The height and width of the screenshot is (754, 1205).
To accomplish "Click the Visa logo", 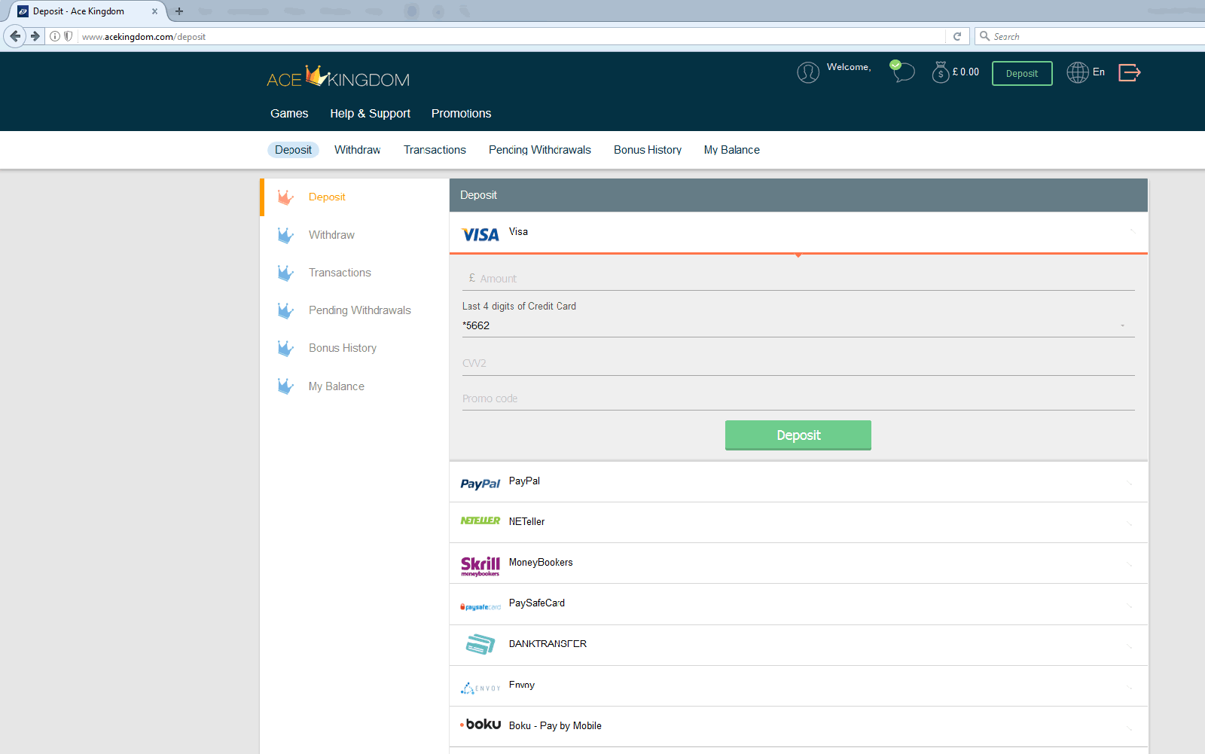I will (x=480, y=235).
